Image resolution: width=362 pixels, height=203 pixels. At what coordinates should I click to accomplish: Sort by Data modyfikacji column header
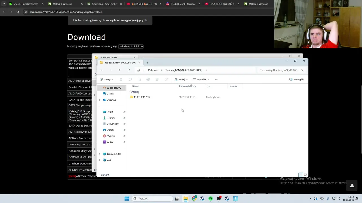(x=188, y=86)
